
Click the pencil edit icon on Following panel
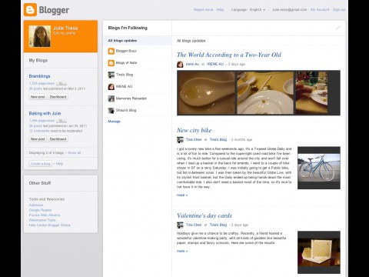tap(337, 28)
